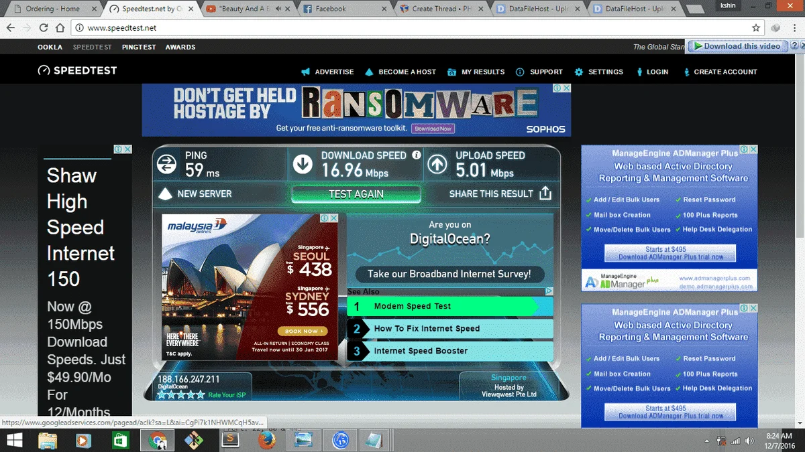Viewport: 805px width, 452px height.
Task: Click the Settings gear icon
Action: click(579, 72)
